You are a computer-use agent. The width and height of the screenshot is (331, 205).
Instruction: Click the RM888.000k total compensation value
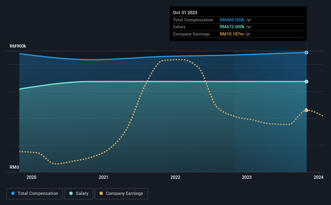tap(232, 20)
